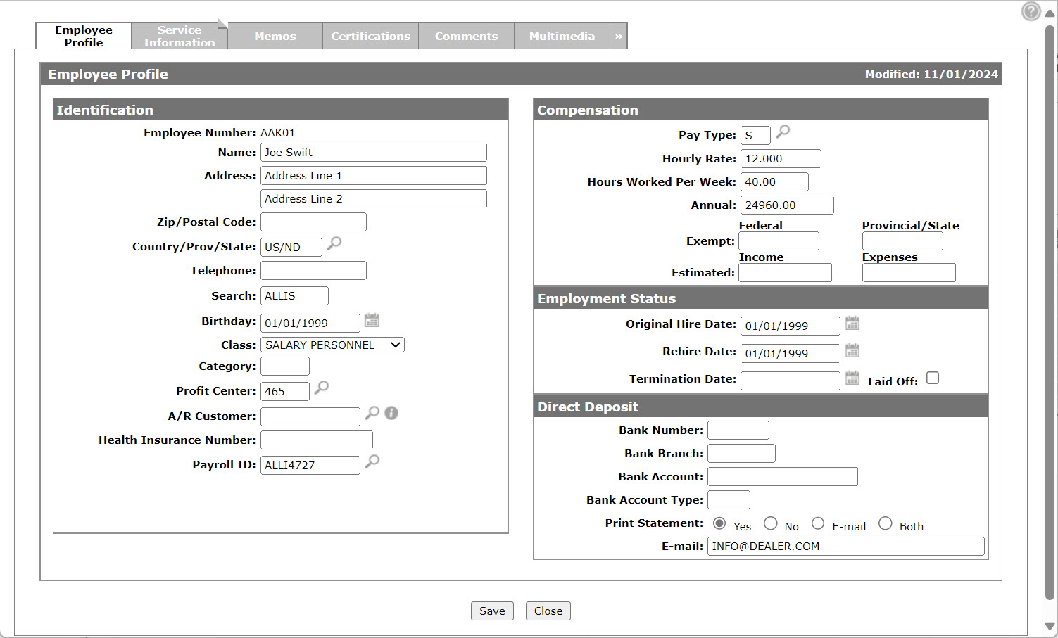Open the Comments tab
Image resolution: width=1058 pixels, height=638 pixels.
pyautogui.click(x=467, y=36)
